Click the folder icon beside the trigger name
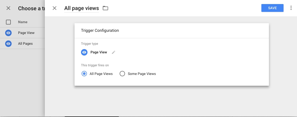297x117 pixels. tap(105, 8)
